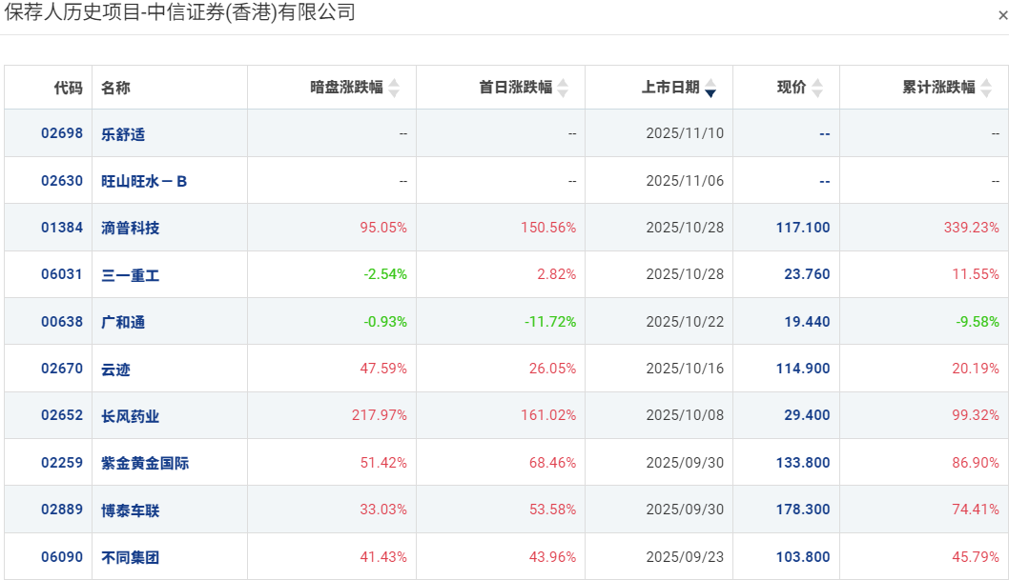Sort by 现价 column arrows

click(x=817, y=88)
